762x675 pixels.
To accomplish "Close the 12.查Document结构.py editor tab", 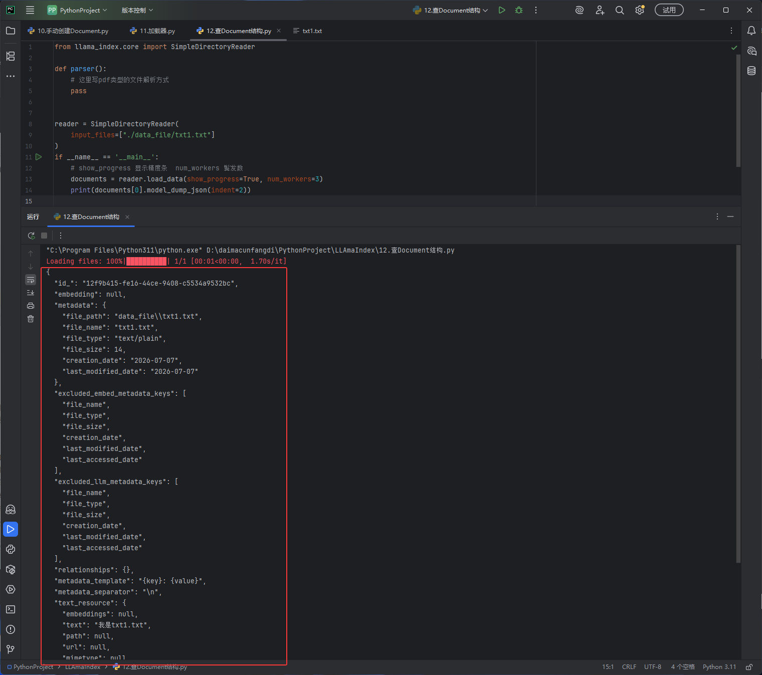I will [279, 31].
